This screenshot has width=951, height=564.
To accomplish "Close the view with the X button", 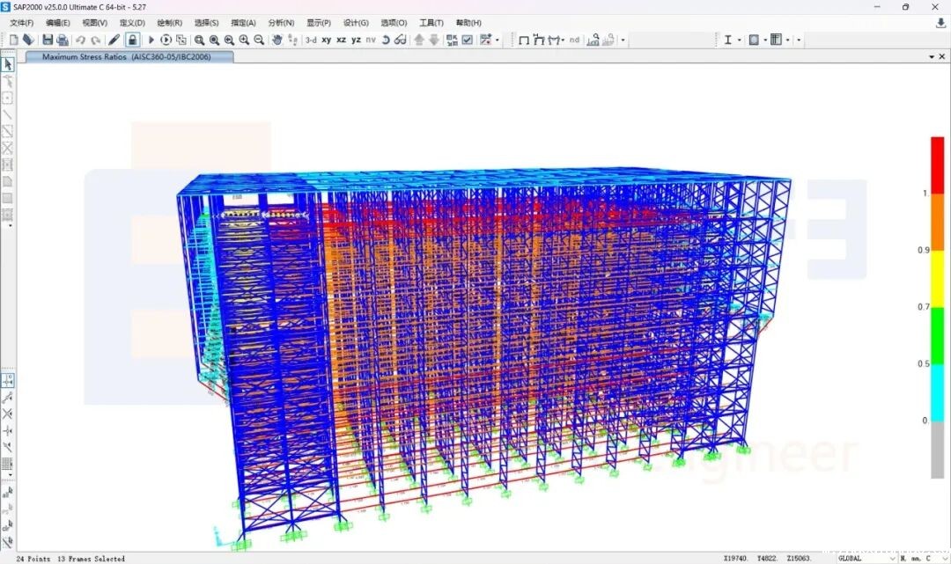I will coord(942,56).
